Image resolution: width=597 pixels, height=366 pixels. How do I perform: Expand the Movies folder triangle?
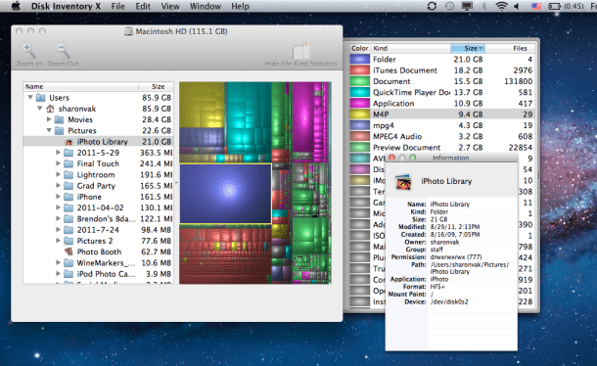pyautogui.click(x=49, y=119)
